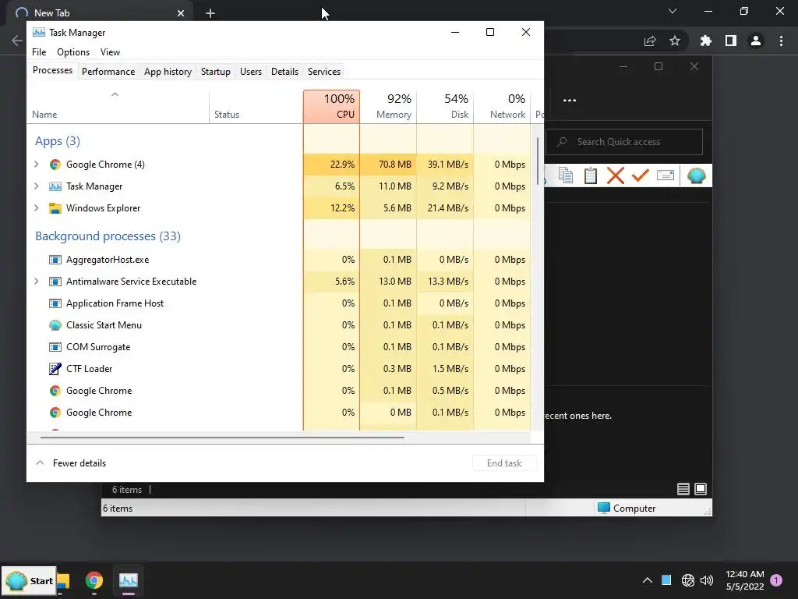Expand the Windows Explorer process group
The height and width of the screenshot is (599, 798).
click(36, 208)
